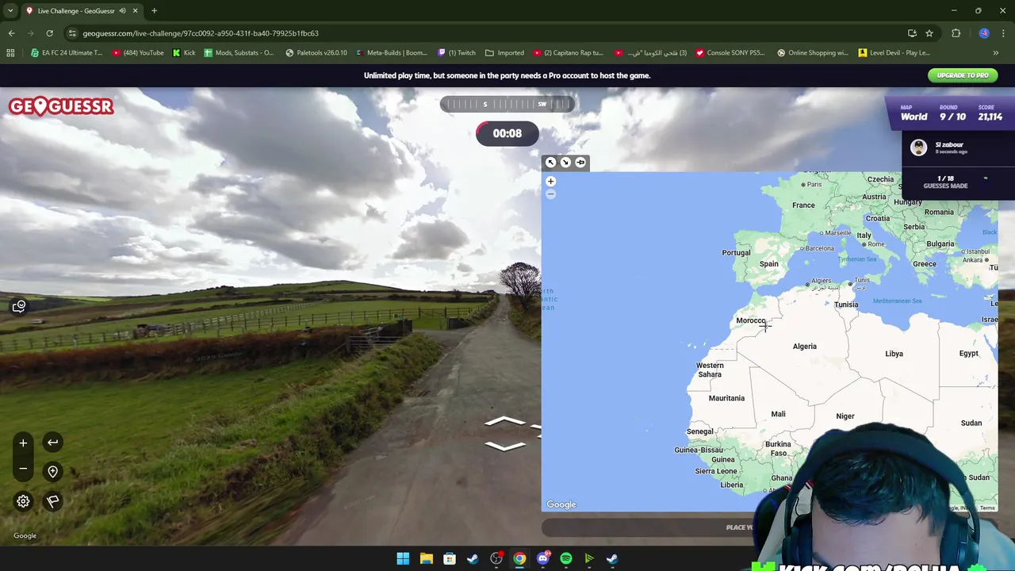Open the (1) Twitch bookmark
This screenshot has width=1015, height=571.
(457, 53)
